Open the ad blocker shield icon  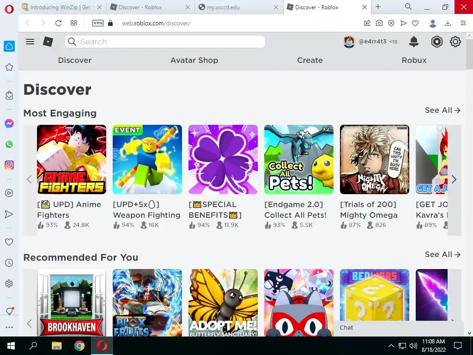click(391, 23)
